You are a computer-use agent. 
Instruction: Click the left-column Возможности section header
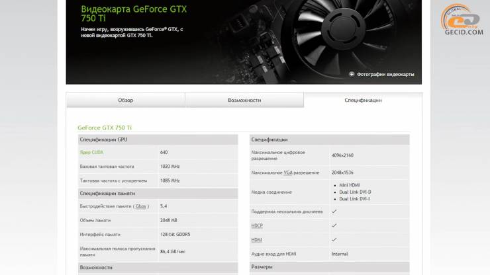(158, 268)
